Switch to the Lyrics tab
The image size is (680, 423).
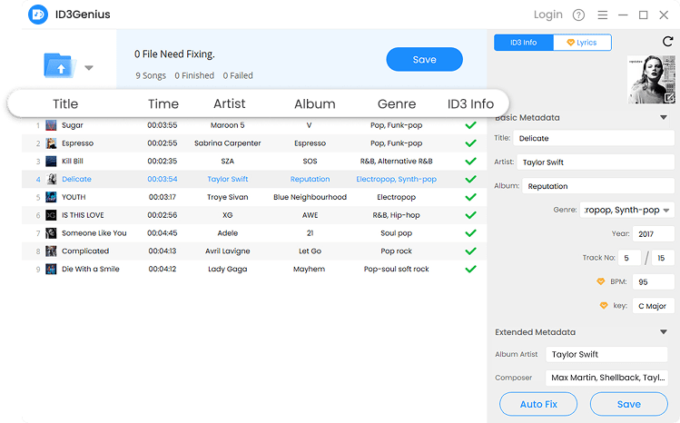click(582, 43)
